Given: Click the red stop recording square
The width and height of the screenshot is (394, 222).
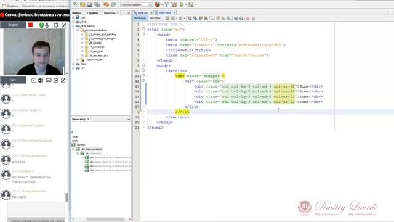Looking at the screenshot, I should pyautogui.click(x=30, y=25).
